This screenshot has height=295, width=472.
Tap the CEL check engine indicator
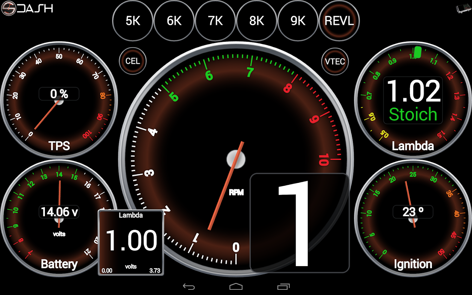(x=132, y=61)
